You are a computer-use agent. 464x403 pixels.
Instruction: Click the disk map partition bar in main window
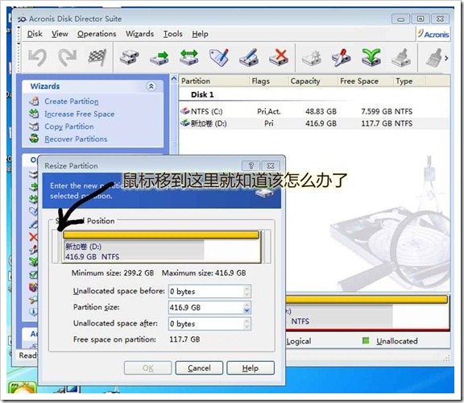367,313
